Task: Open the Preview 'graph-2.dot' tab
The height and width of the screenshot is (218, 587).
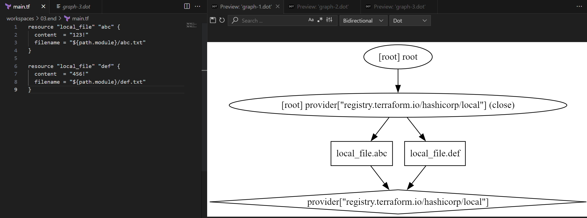Action: point(323,7)
